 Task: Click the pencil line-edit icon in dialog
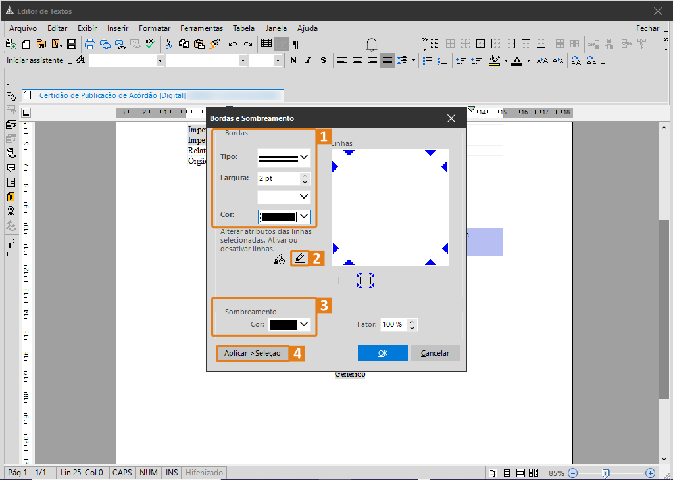tap(300, 258)
